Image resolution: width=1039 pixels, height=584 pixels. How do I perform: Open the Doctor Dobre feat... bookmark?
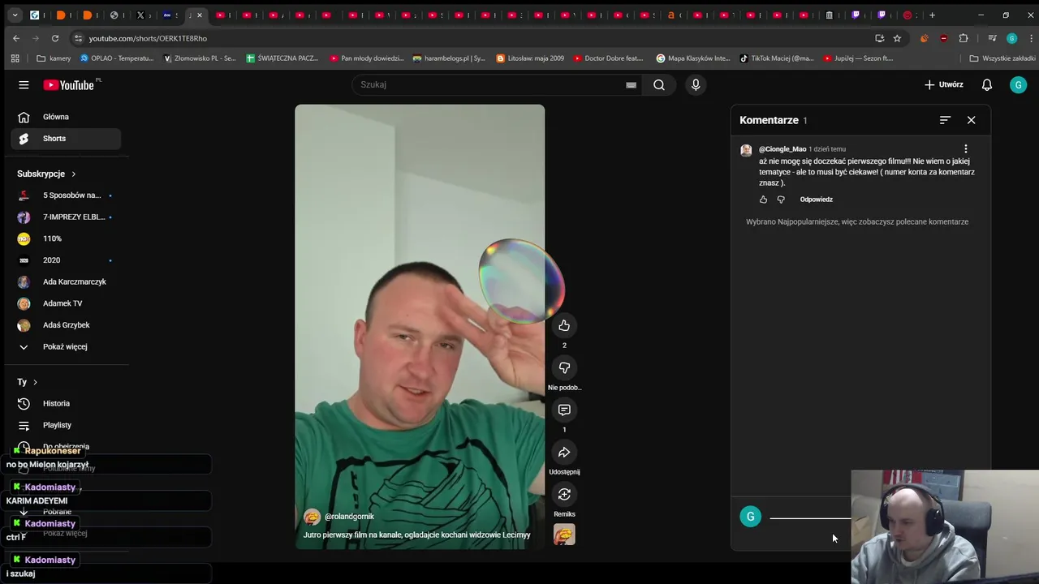tap(608, 58)
